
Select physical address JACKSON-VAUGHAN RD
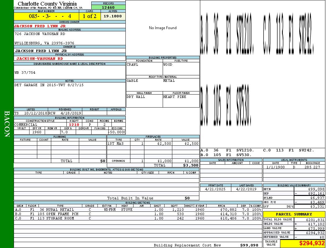pos(40,59)
